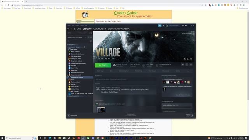Open Steam notifications bell icon
The height and width of the screenshot is (140, 249).
coord(163,26)
